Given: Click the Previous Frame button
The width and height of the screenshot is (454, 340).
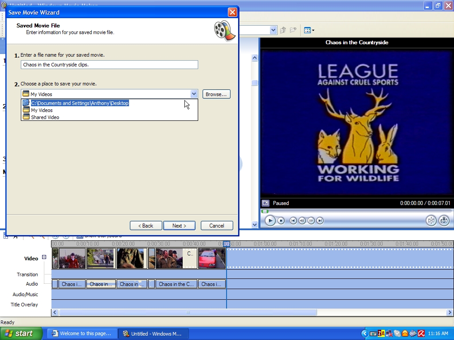Looking at the screenshot, I should [x=302, y=220].
